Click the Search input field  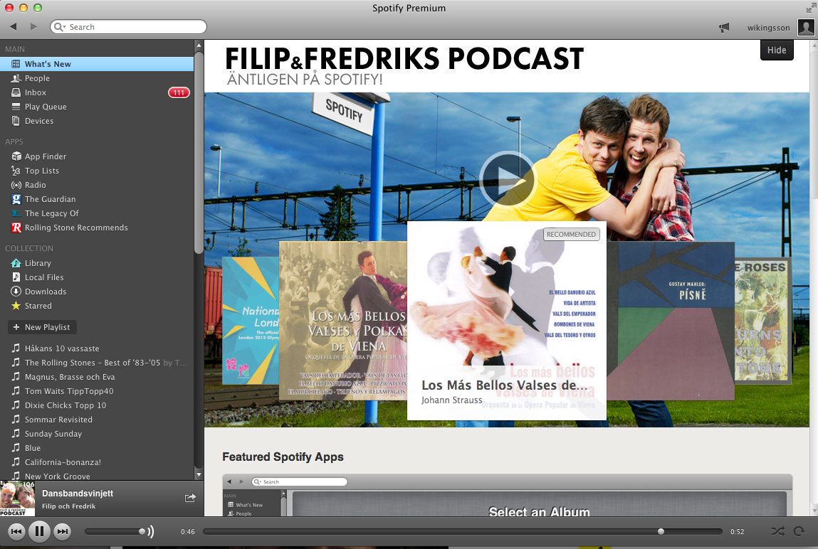click(x=128, y=27)
